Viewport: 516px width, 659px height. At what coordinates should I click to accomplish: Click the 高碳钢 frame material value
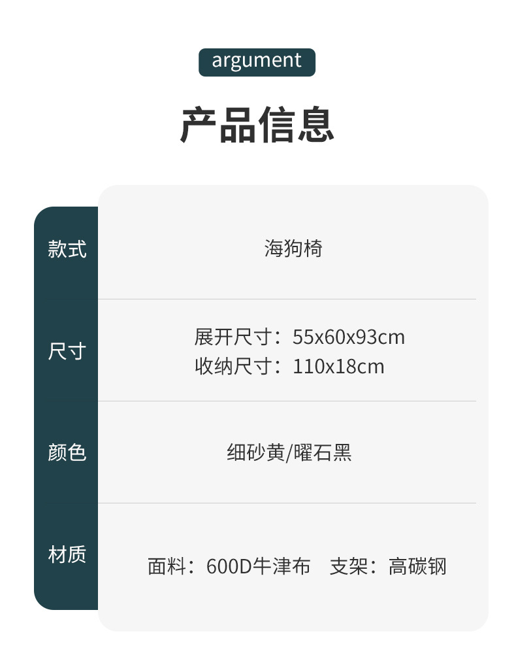pos(417,566)
